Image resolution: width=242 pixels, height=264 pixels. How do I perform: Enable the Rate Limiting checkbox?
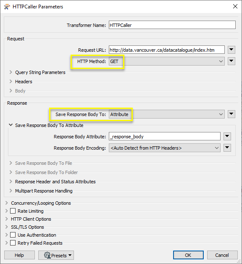[13, 211]
